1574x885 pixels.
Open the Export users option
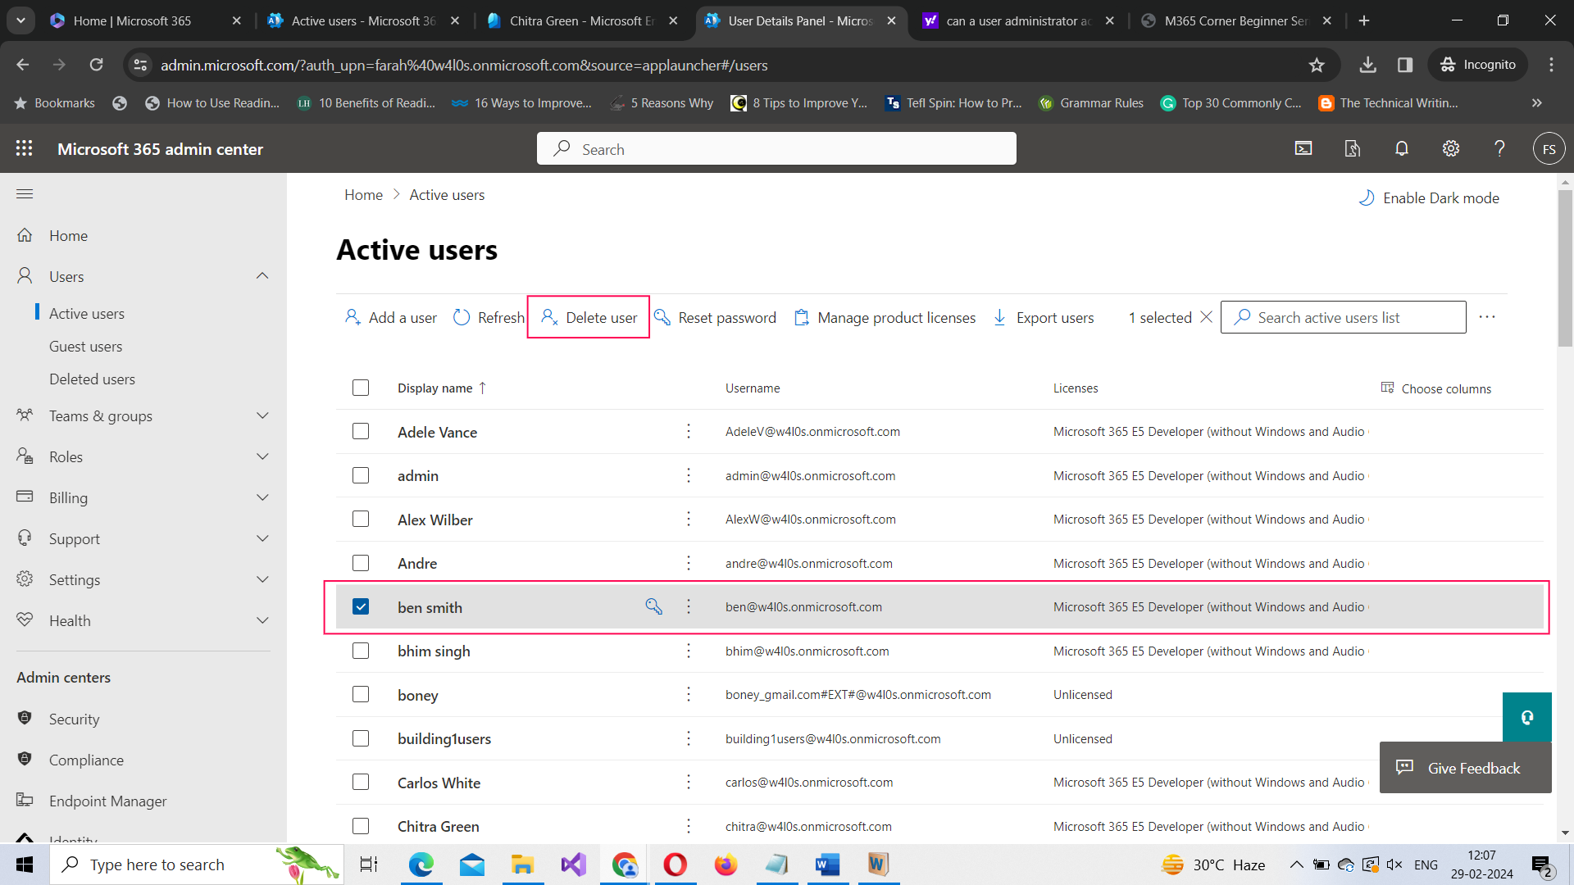[1044, 317]
